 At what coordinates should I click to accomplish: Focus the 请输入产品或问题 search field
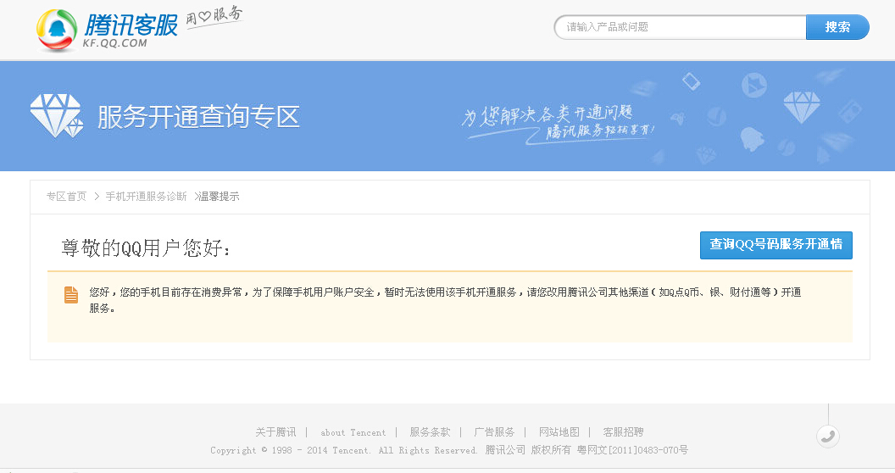pyautogui.click(x=680, y=27)
